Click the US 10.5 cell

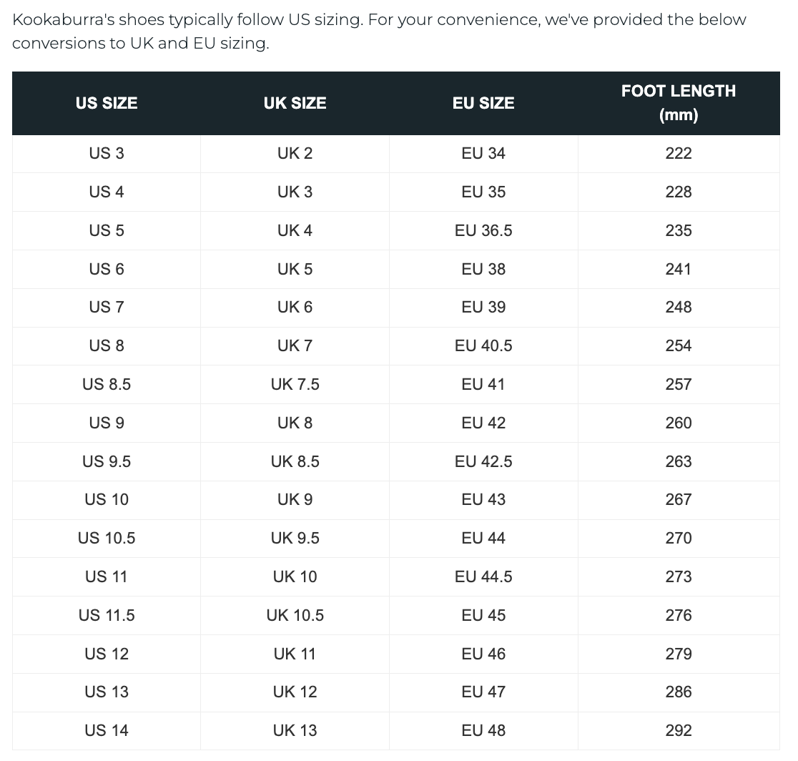[x=107, y=538]
